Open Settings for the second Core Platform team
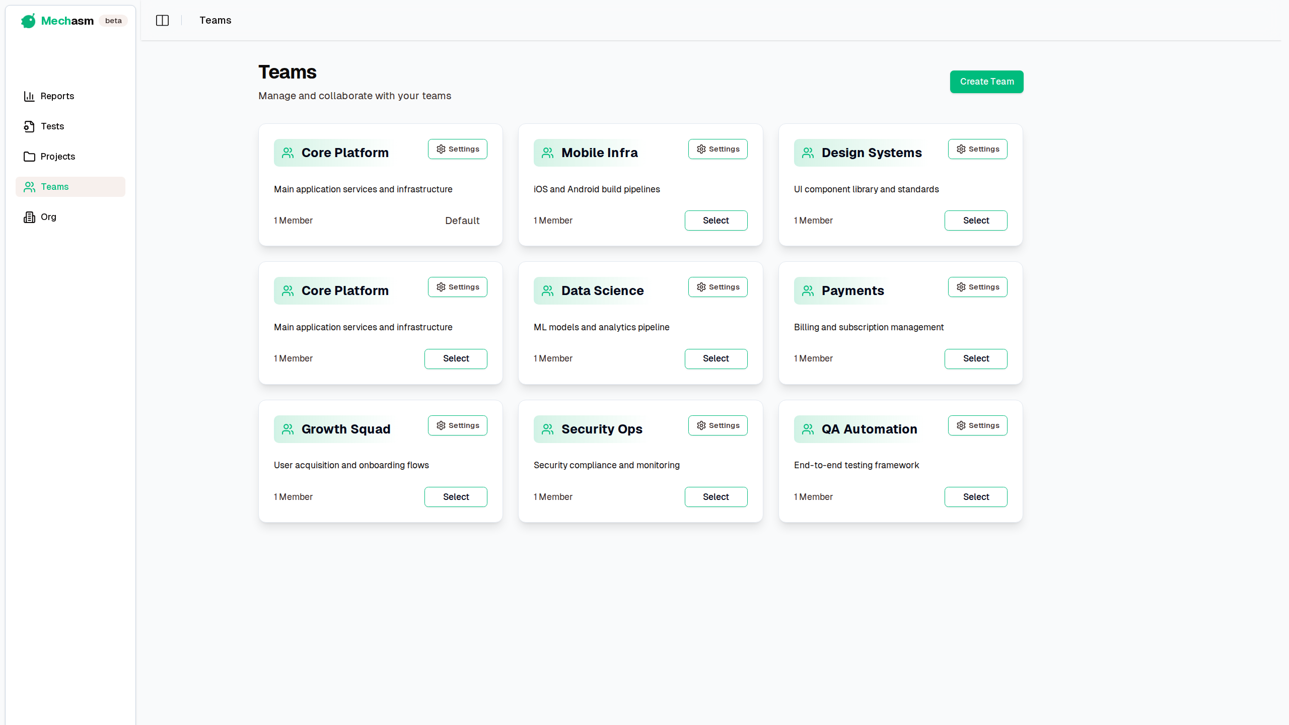The height and width of the screenshot is (725, 1289). 457,287
